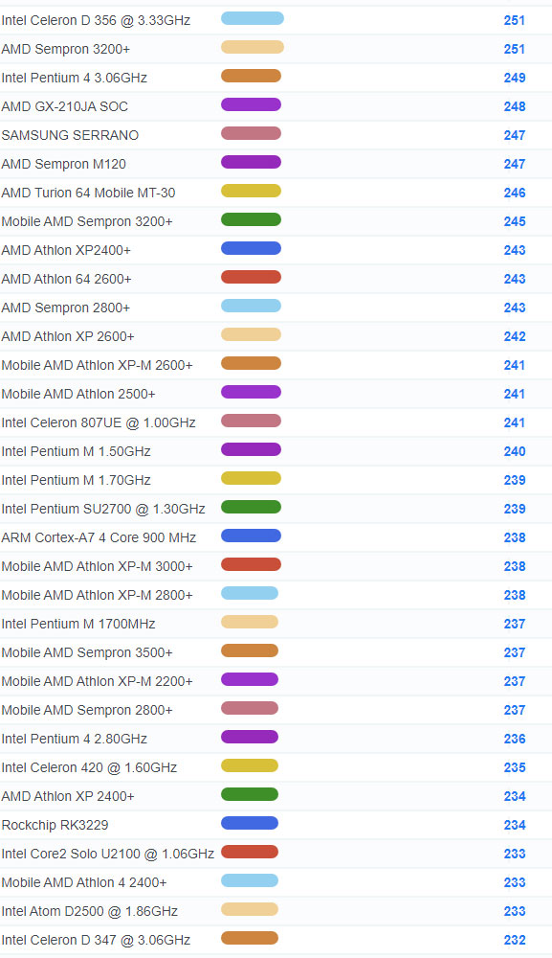Click score 239 for Pentium SU2700
Screen dimensions: 552x958
pos(514,509)
